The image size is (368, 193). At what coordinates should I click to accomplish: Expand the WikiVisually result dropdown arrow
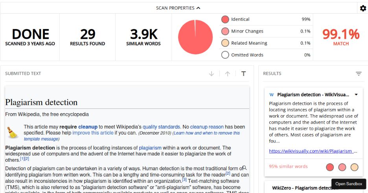click(356, 95)
